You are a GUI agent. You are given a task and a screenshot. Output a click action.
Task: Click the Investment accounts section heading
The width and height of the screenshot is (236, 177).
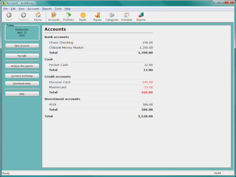click(62, 99)
